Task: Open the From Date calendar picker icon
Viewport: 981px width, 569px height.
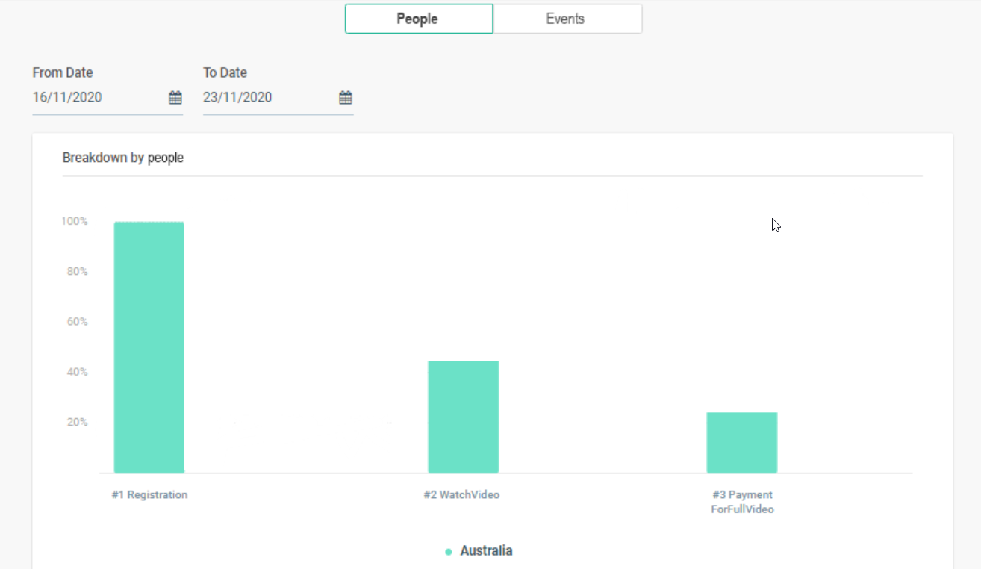Action: pyautogui.click(x=175, y=98)
